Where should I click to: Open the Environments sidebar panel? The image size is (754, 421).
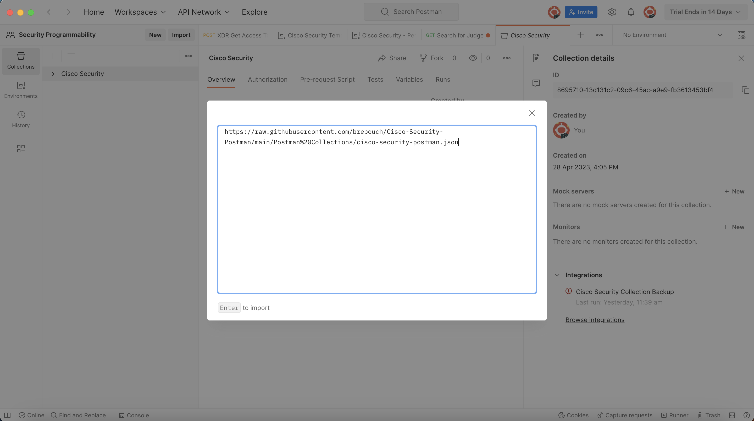tap(21, 90)
